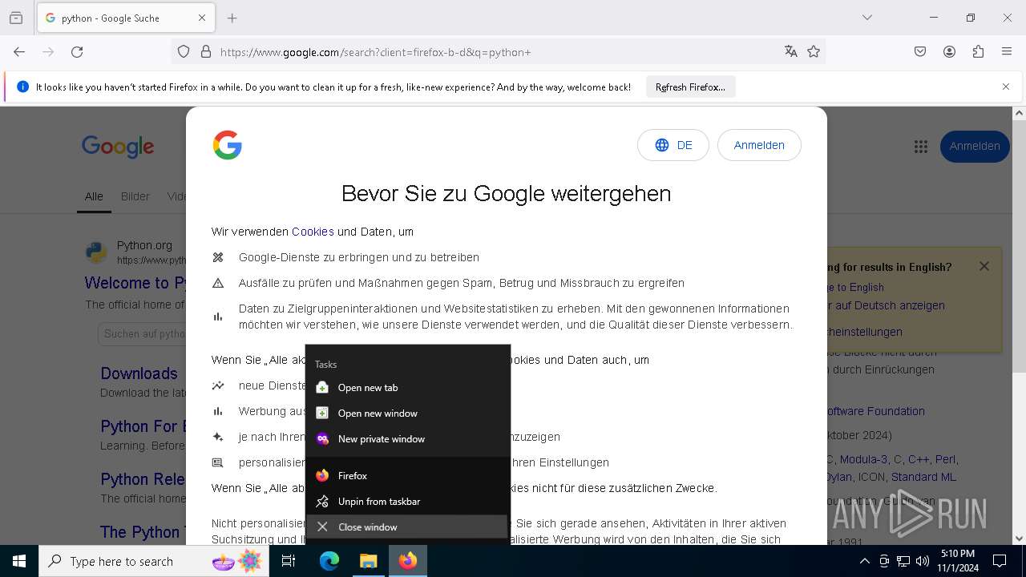Launch Firefox from jump list

[408, 476]
